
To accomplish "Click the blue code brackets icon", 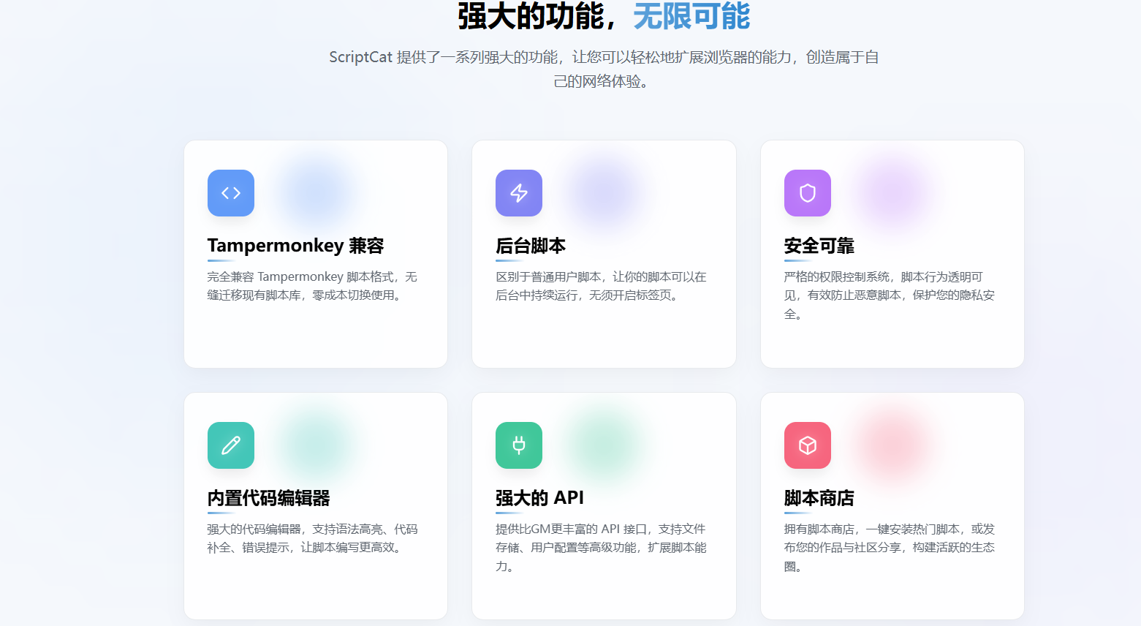I will [231, 193].
